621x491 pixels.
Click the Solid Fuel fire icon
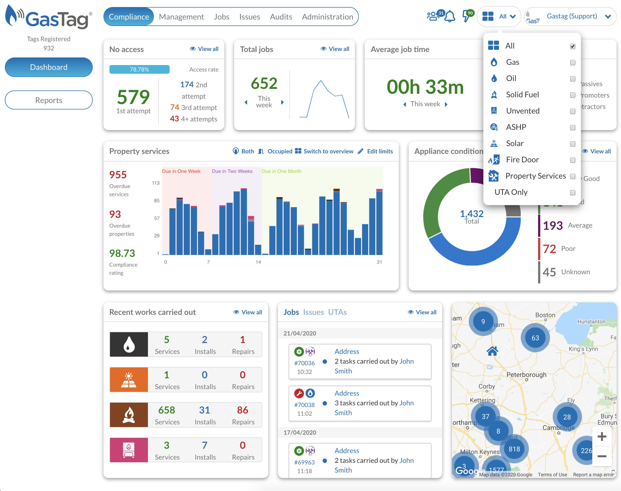point(494,94)
